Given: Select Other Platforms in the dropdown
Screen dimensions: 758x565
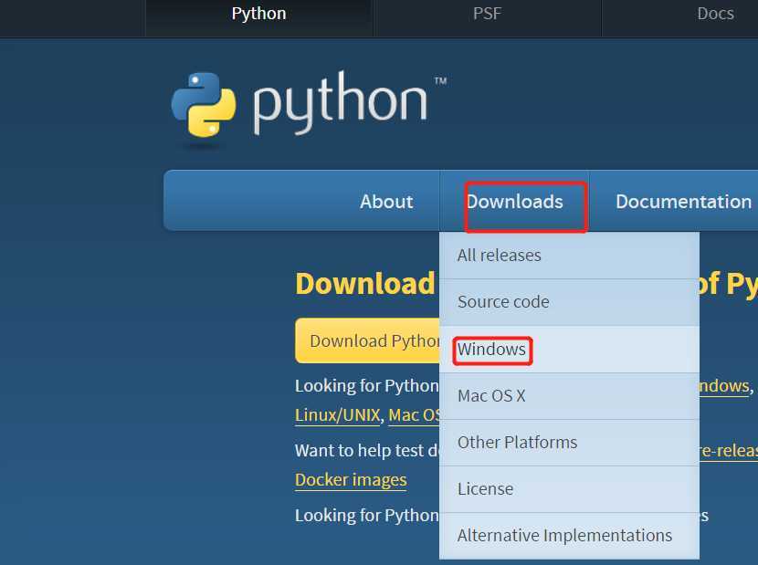Looking at the screenshot, I should click(569, 443).
